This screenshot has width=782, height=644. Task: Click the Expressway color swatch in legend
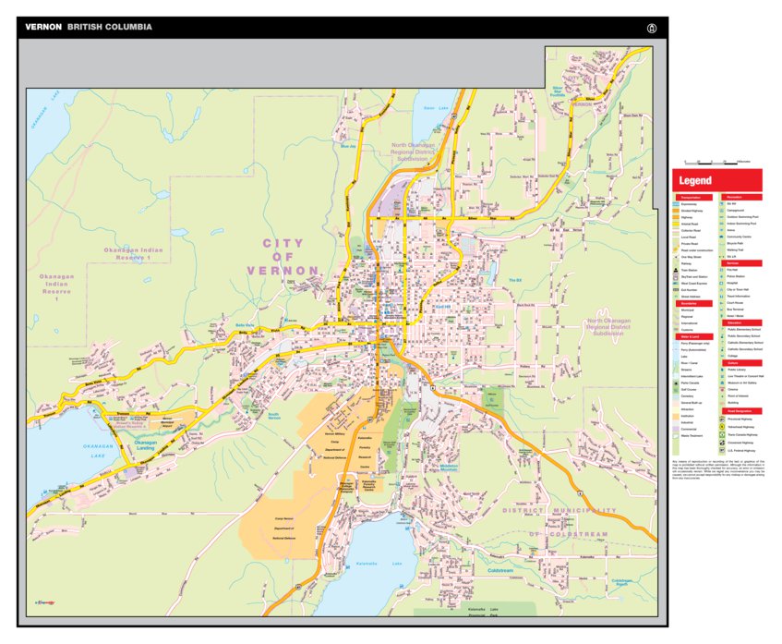pos(676,203)
